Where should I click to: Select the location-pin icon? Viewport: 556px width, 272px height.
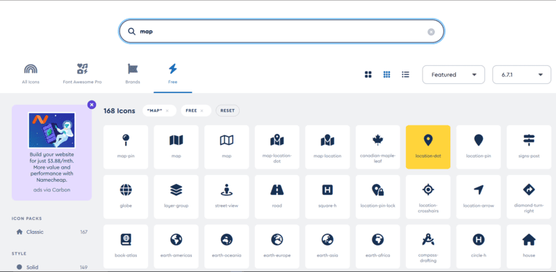478,147
